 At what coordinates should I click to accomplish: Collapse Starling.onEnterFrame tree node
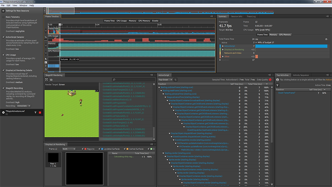coord(159,87)
